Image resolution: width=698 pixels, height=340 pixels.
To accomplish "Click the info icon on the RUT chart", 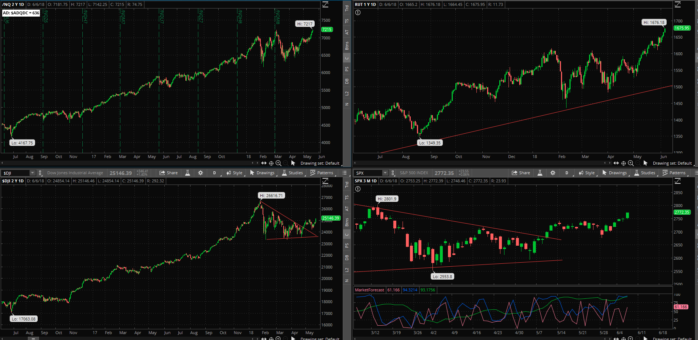I will click(x=358, y=13).
